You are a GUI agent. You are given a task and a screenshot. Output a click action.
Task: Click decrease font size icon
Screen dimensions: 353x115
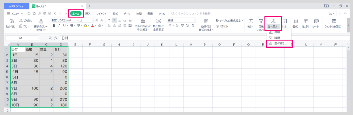102,20
